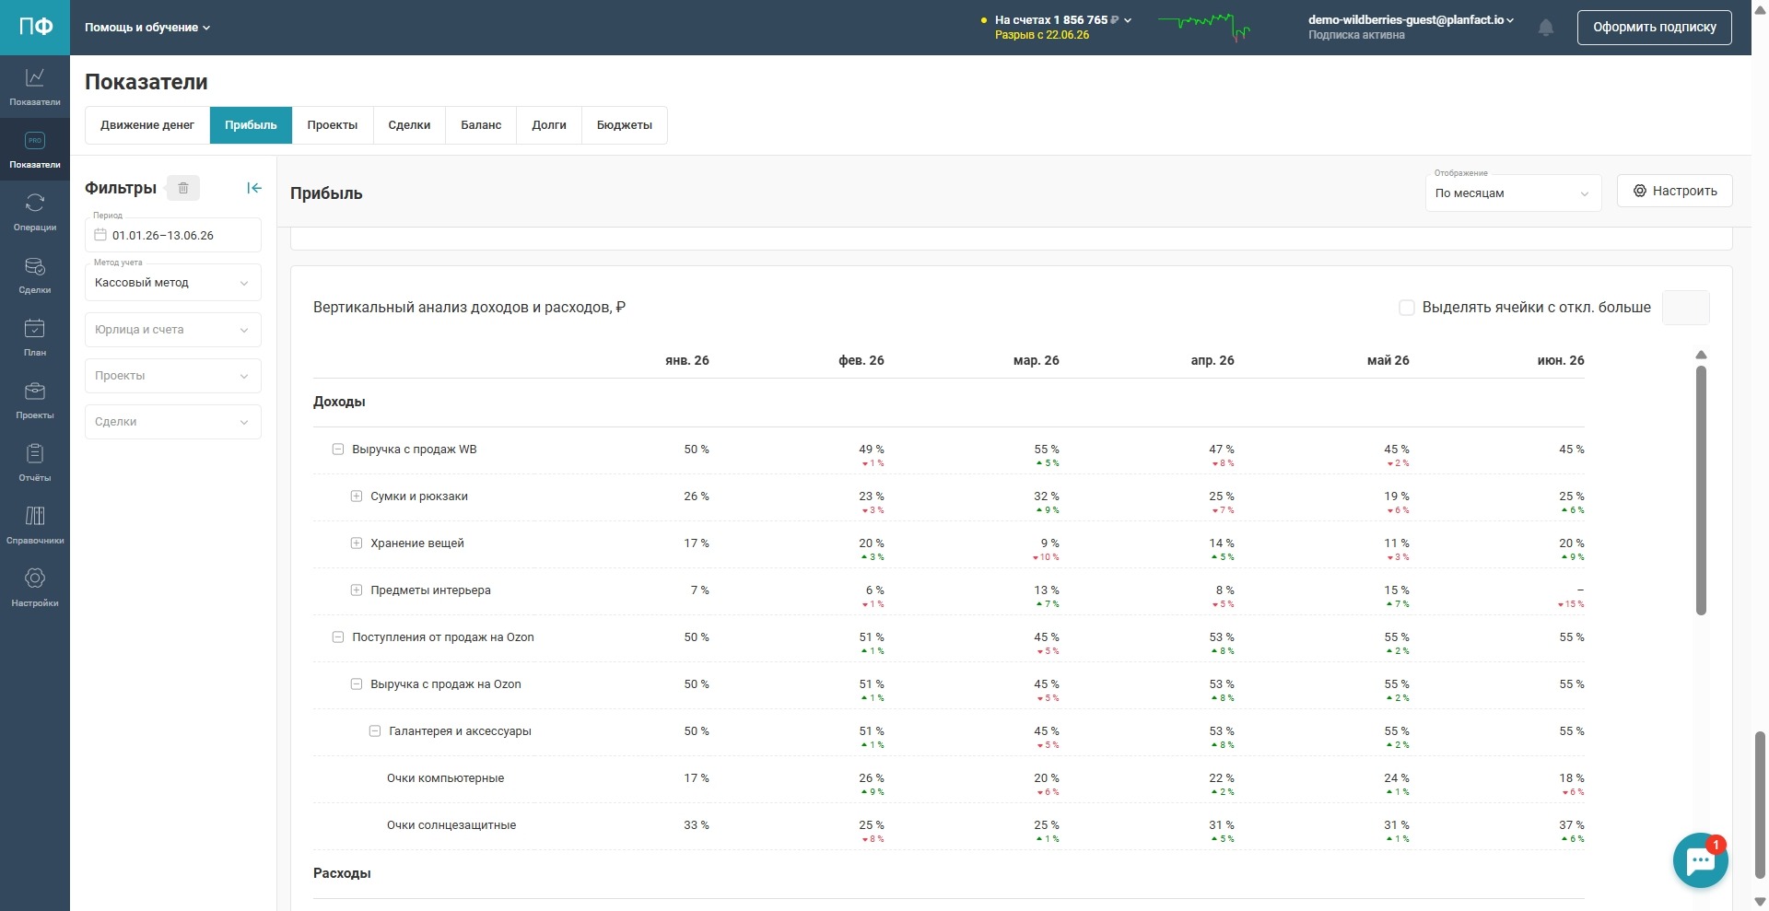Open the Юрлица и счета filter dropdown
The width and height of the screenshot is (1769, 911).
click(x=173, y=330)
